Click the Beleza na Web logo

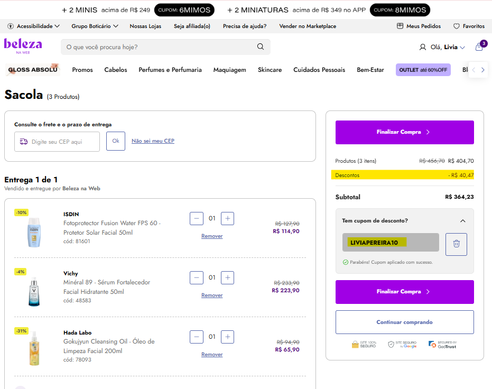(x=23, y=46)
